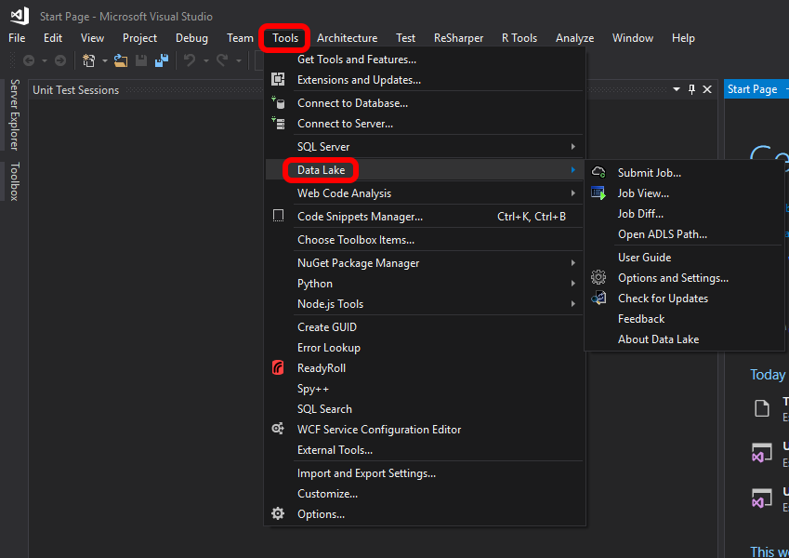
Task: Click the Options gear icon in Tools menu
Action: [278, 513]
